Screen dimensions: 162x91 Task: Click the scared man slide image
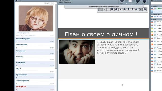click(x=77, y=52)
